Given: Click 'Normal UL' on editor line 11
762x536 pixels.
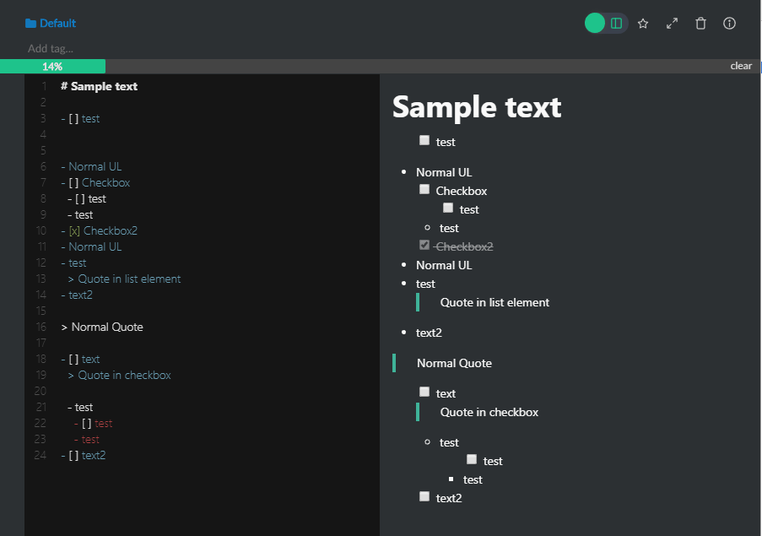Looking at the screenshot, I should click(x=95, y=246).
